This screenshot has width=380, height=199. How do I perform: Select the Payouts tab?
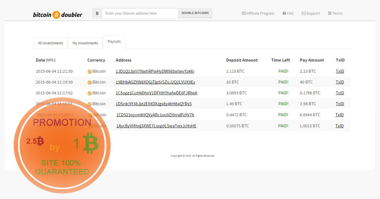tap(114, 42)
